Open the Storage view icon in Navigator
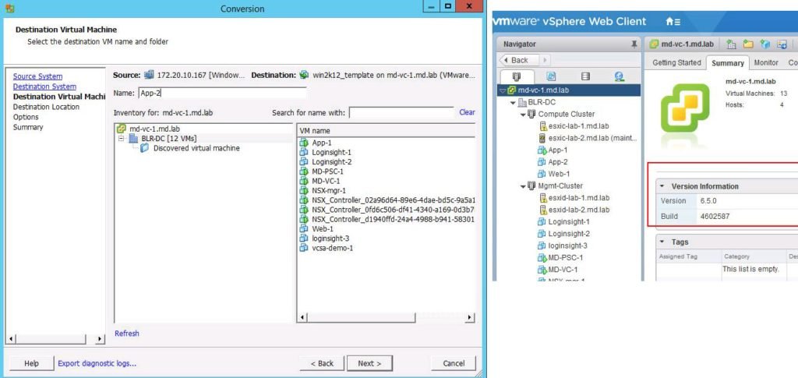The width and height of the screenshot is (798, 378). pyautogui.click(x=585, y=76)
